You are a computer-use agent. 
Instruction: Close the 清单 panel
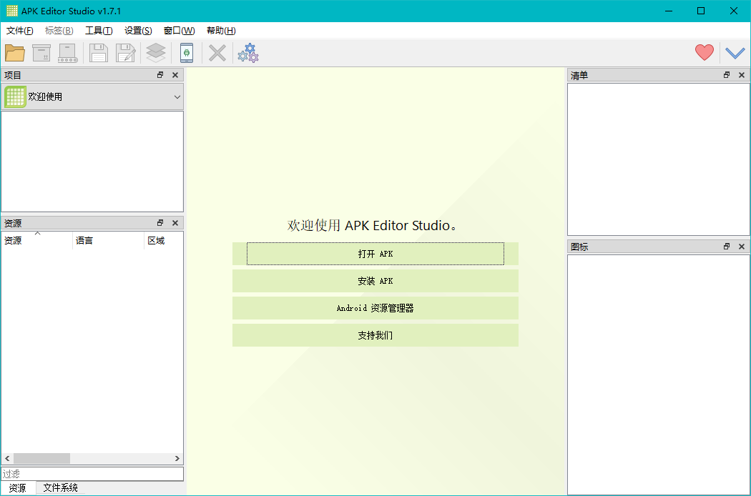(x=742, y=75)
